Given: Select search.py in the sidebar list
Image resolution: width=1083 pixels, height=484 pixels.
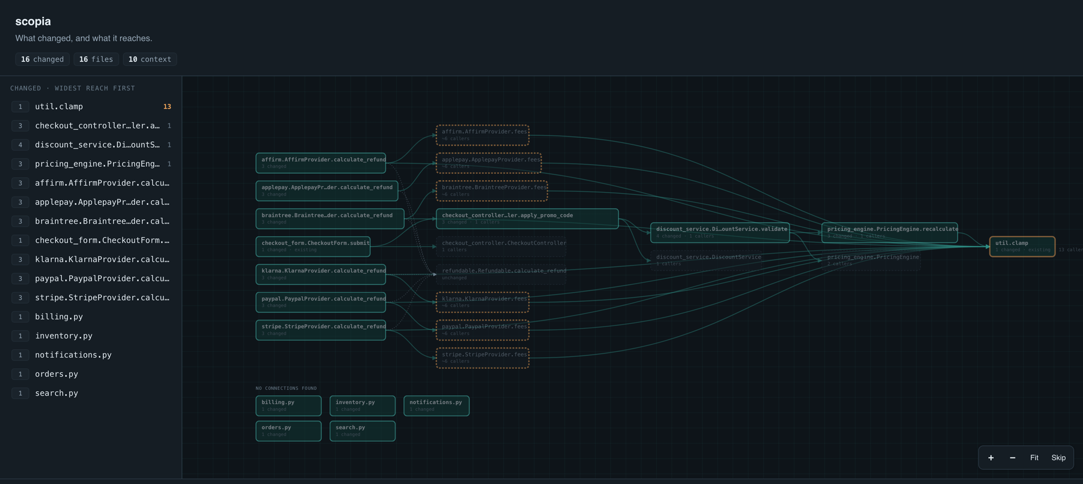Looking at the screenshot, I should point(91,393).
